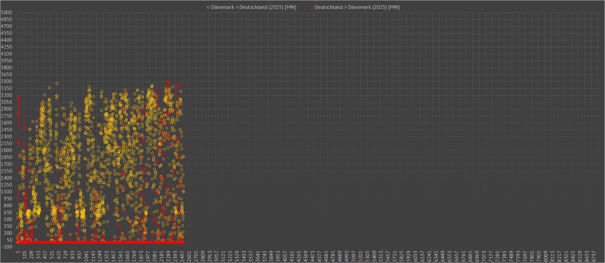
Task: Click x-axis label 3017
Action: (216, 256)
